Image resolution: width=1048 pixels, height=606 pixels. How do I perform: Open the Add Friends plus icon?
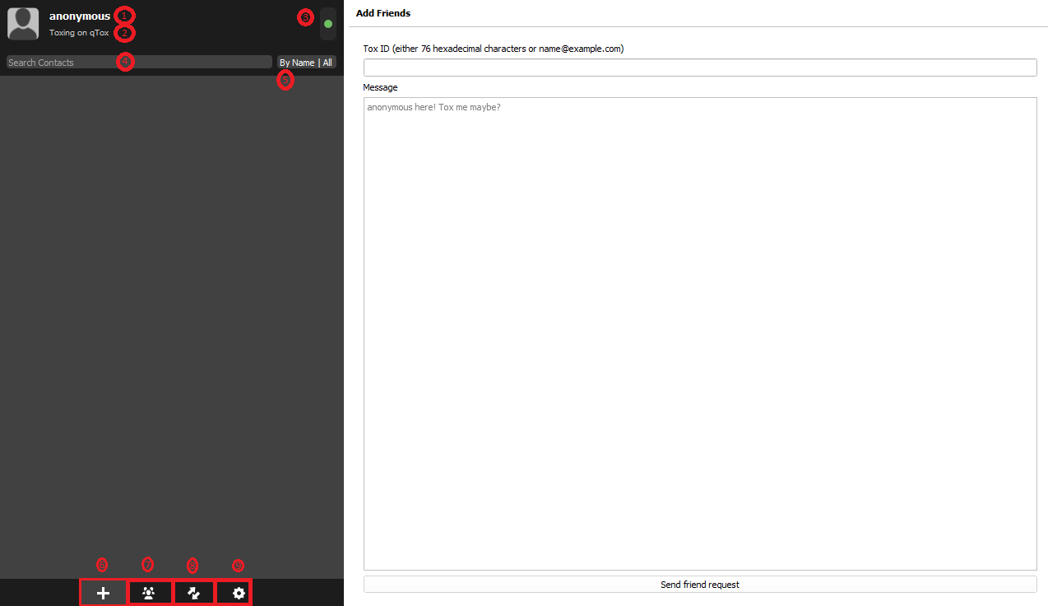click(104, 593)
